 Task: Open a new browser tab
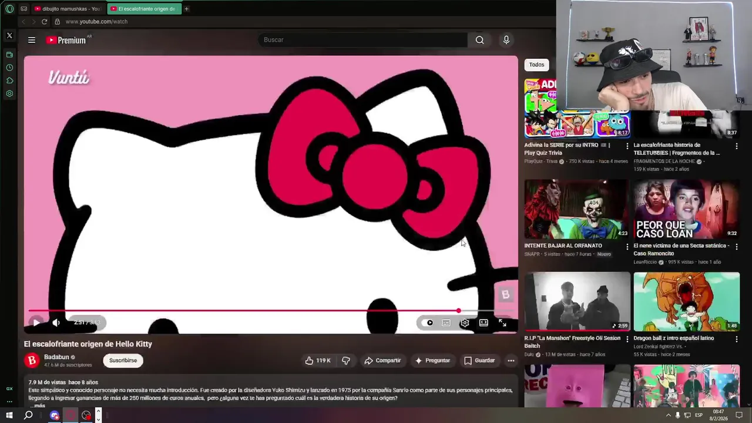186,9
